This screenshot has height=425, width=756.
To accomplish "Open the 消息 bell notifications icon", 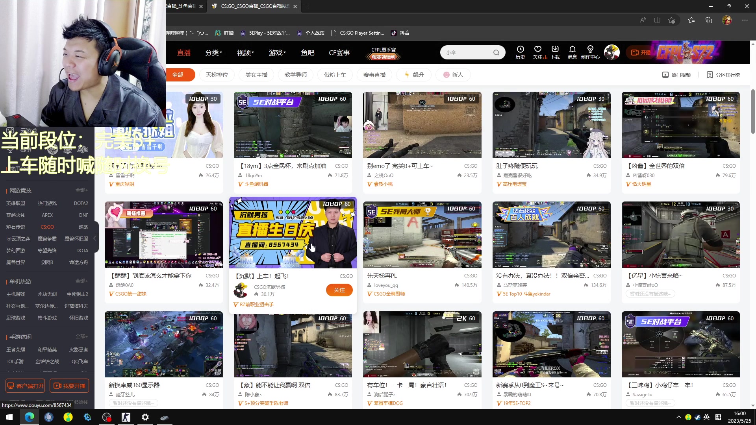I will [572, 52].
